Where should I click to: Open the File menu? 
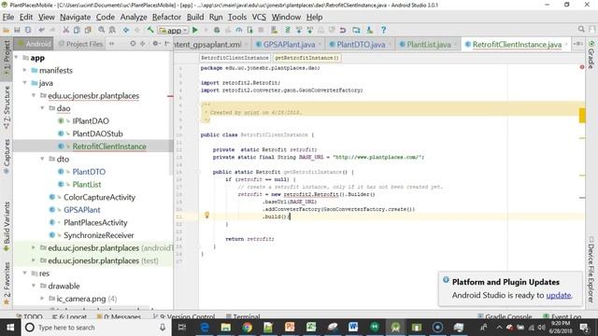pyautogui.click(x=8, y=17)
